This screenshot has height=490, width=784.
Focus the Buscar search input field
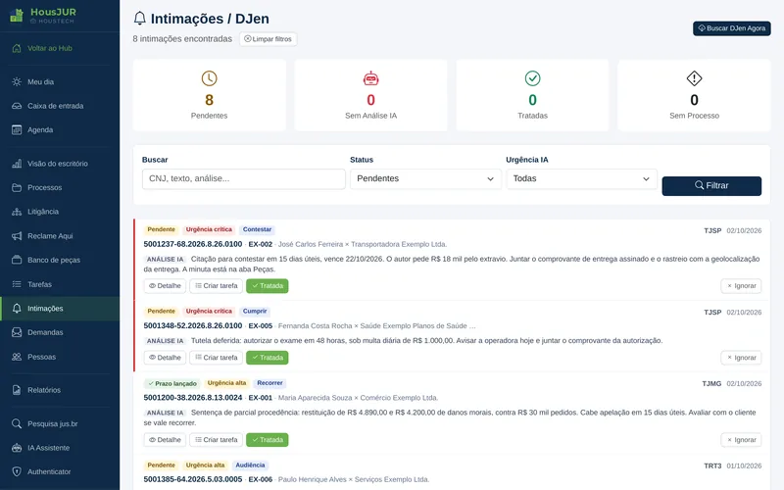[x=243, y=179]
